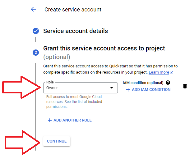Screen dimensions: 194x158
Task: Click ADD ANOTHER ROLE
Action: pos(70,120)
